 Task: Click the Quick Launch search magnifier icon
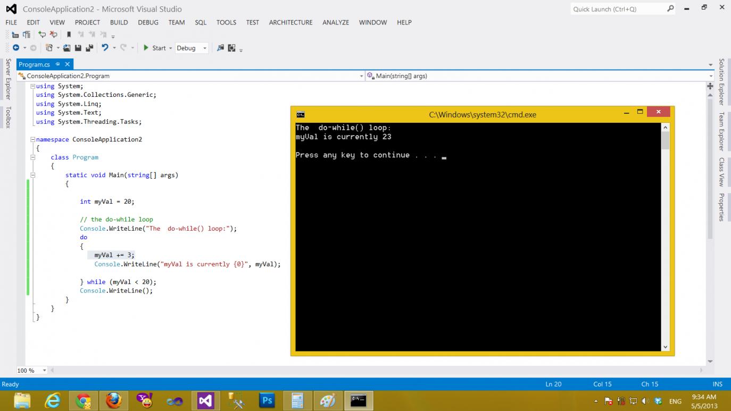[670, 9]
